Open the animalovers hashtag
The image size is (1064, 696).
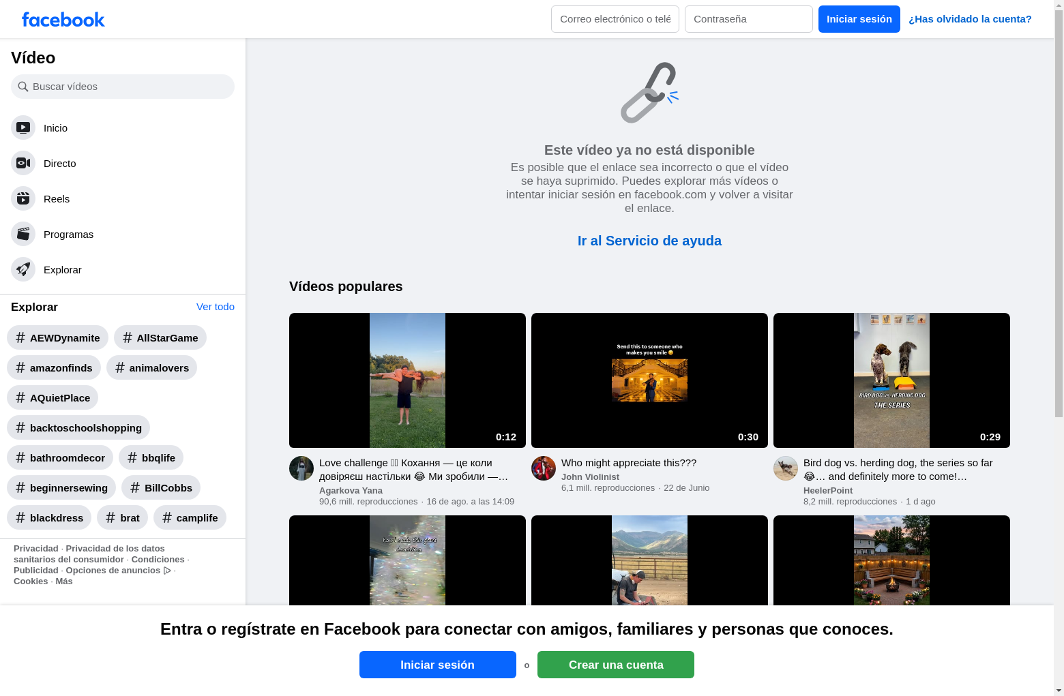[x=151, y=367]
